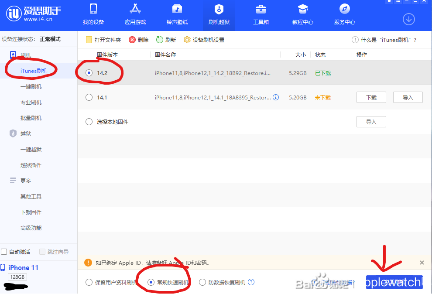Select firmware version 14.2 radio button
This screenshot has width=432, height=294.
pyautogui.click(x=89, y=73)
